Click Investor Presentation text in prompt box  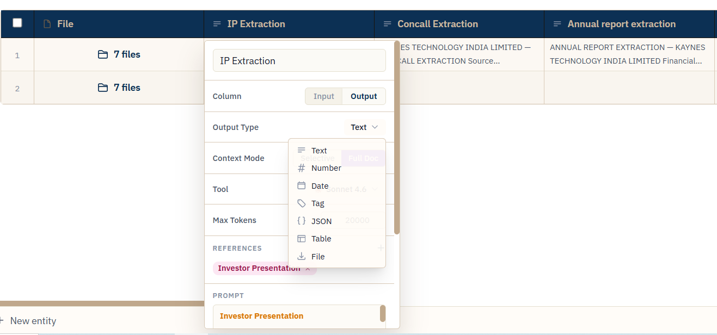[x=261, y=316]
